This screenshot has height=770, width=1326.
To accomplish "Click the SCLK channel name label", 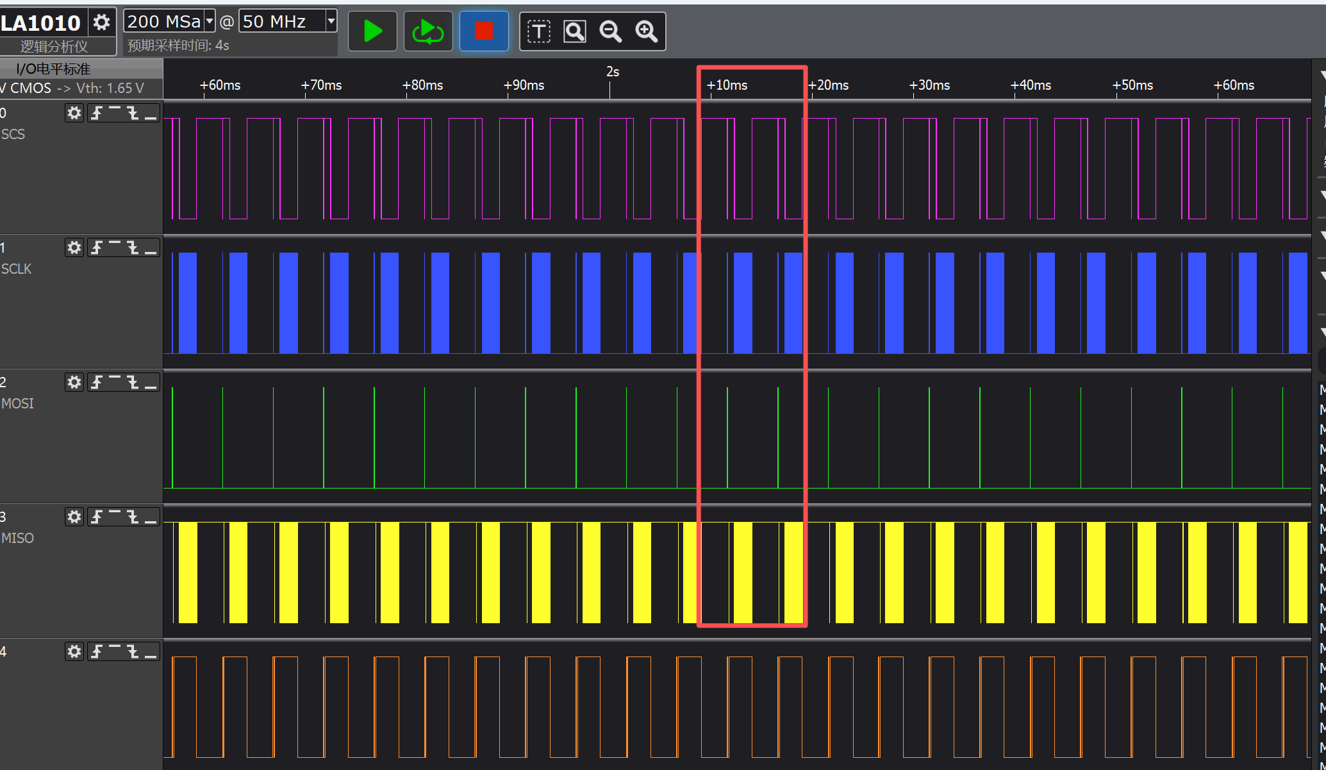I will click(x=16, y=269).
